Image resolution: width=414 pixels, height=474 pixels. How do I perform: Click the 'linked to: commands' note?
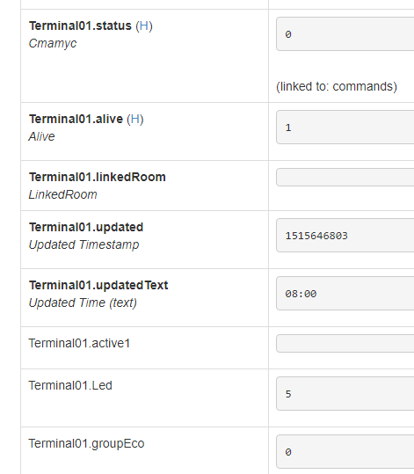pos(337,87)
